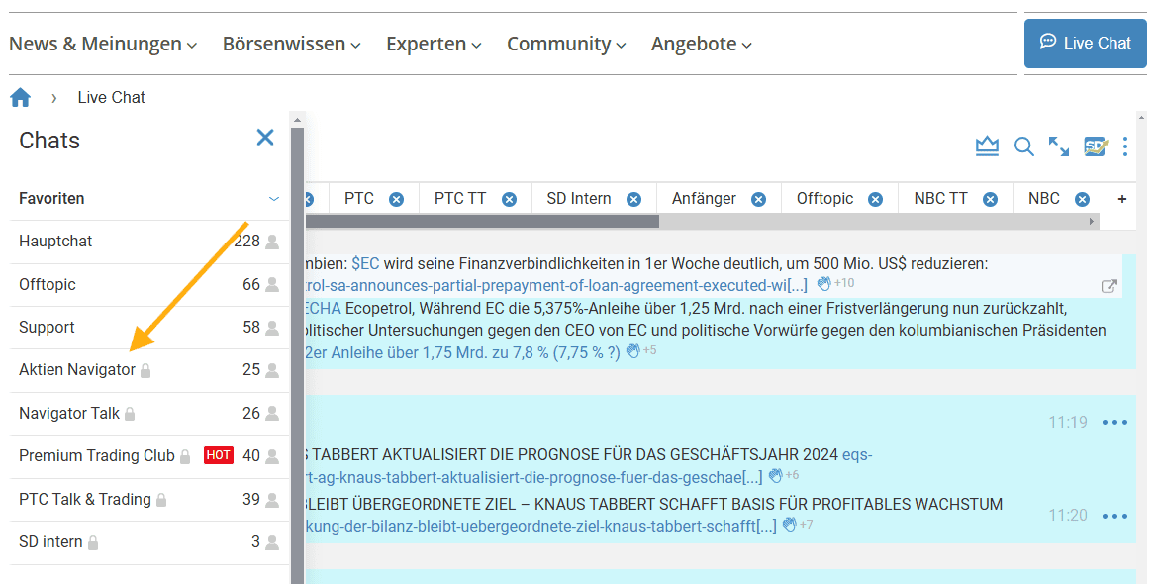Add a new chat tab with plus

point(1122,199)
